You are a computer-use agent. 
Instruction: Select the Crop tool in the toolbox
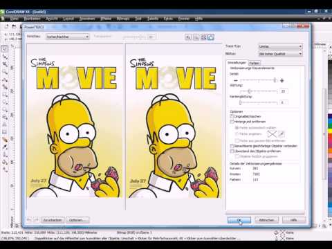(x=5, y=64)
